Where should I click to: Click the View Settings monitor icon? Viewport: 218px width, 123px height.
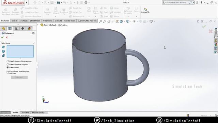(x=151, y=21)
